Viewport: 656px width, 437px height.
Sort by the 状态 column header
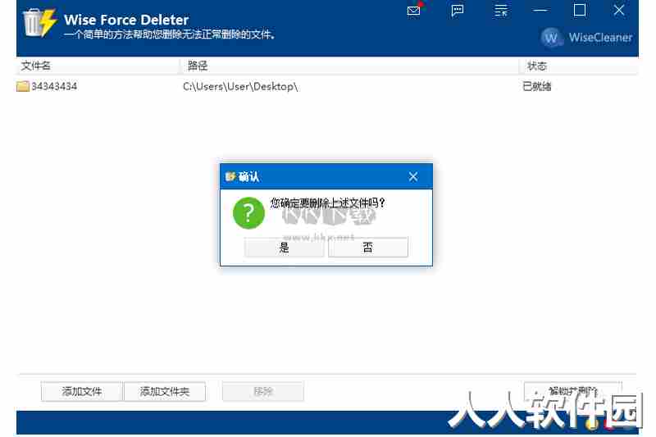tap(579, 66)
